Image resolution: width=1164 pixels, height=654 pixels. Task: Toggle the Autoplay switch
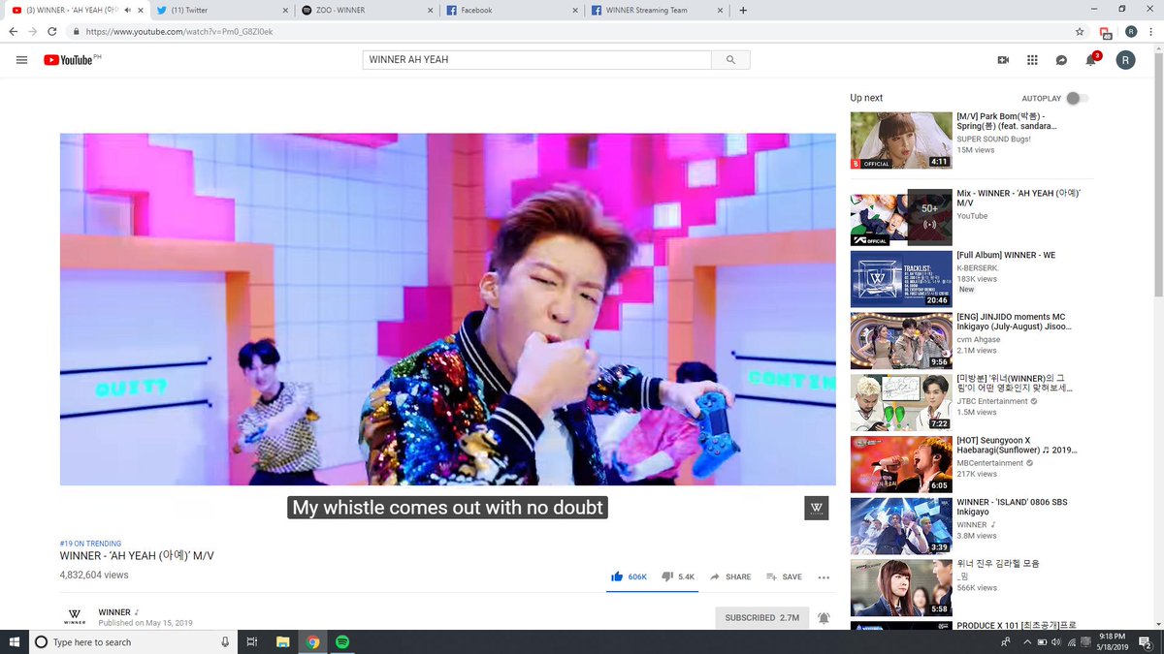point(1076,99)
